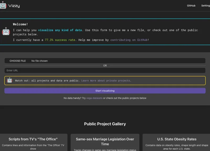Open Settings from the top navigation

(206, 6)
